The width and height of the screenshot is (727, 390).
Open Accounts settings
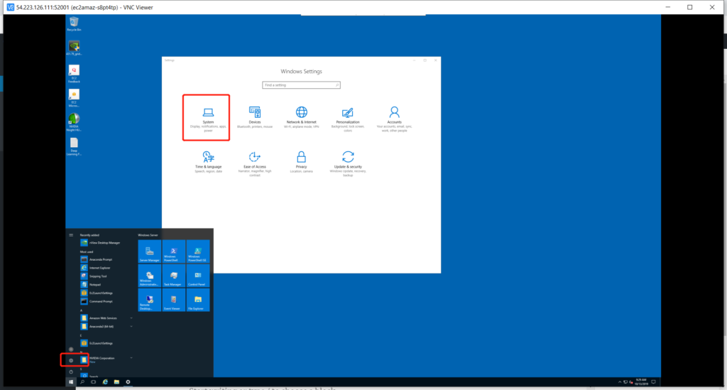coord(394,117)
